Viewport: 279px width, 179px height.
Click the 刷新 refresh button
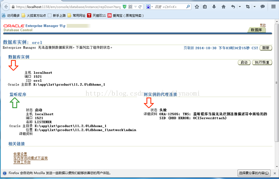[266, 48]
